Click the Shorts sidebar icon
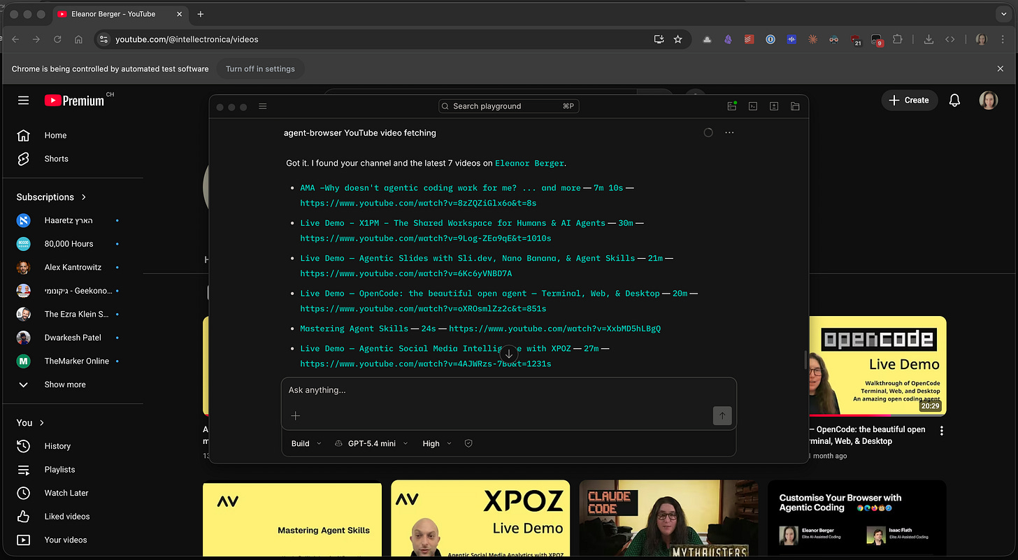Screen dimensions: 1018x560 click(23, 159)
